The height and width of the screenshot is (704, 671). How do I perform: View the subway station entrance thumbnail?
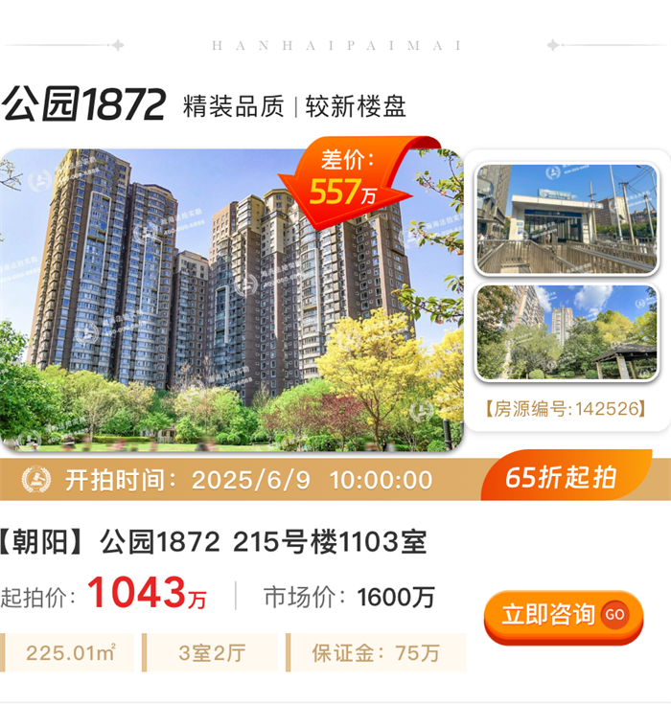point(567,218)
